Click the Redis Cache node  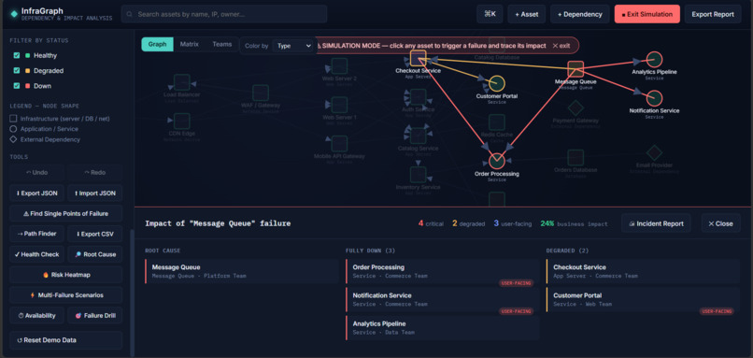497,122
